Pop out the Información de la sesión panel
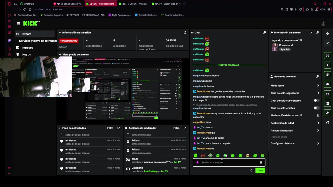Screen dimensions: 333x187 [185, 32]
